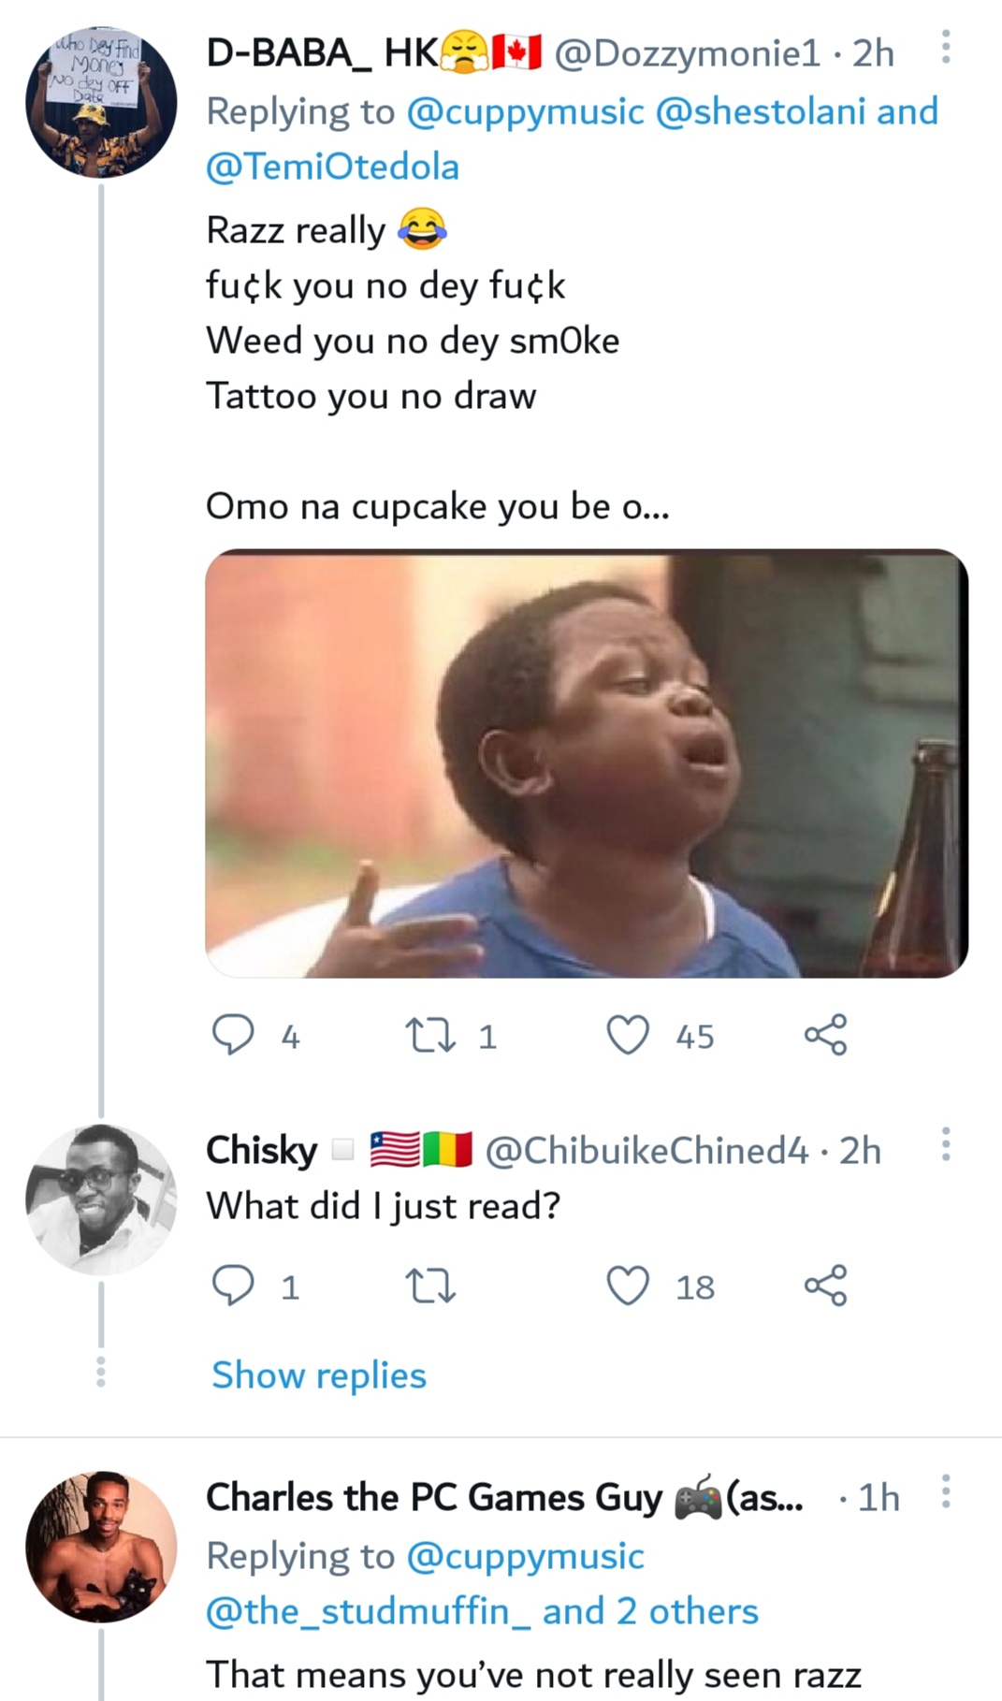Open the @the_studmuffin_ mention link
This screenshot has height=1701, width=1002.
pyautogui.click(x=368, y=1611)
